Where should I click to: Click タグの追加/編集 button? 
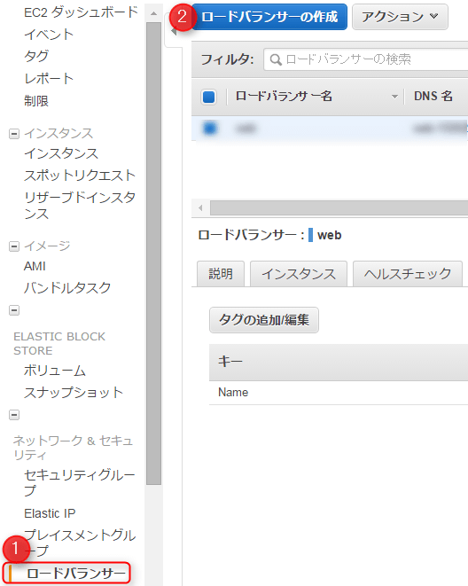(x=264, y=320)
